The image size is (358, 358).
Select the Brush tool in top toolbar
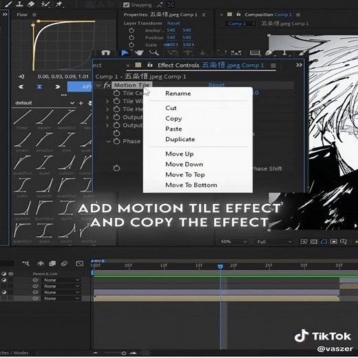[x=8, y=4]
